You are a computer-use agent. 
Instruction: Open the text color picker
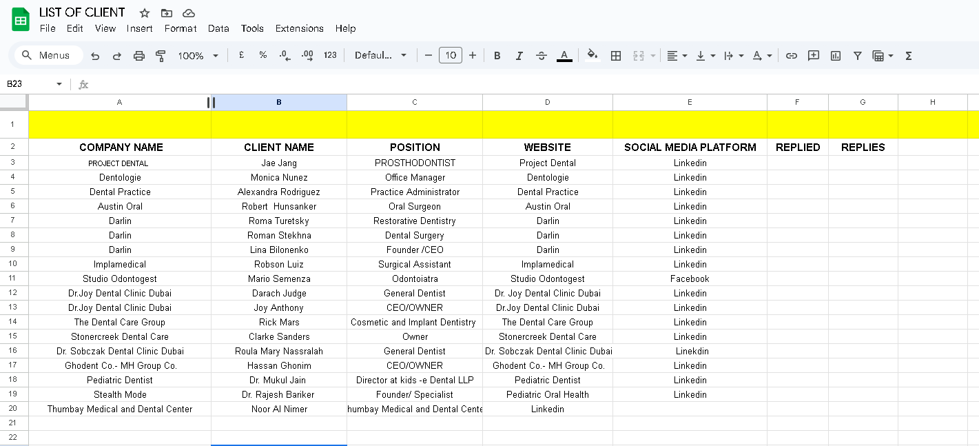pyautogui.click(x=564, y=56)
